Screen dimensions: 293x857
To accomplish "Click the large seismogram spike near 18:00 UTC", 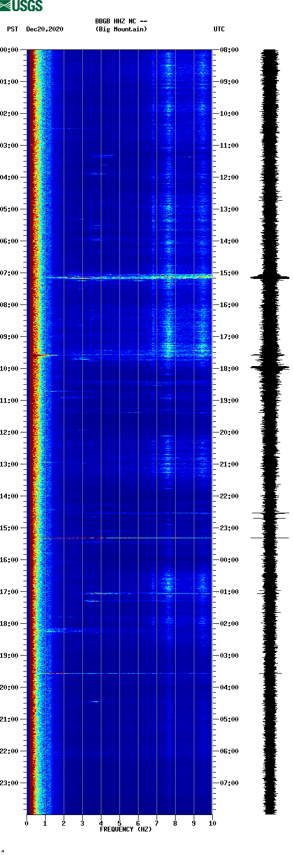I will click(x=270, y=367).
